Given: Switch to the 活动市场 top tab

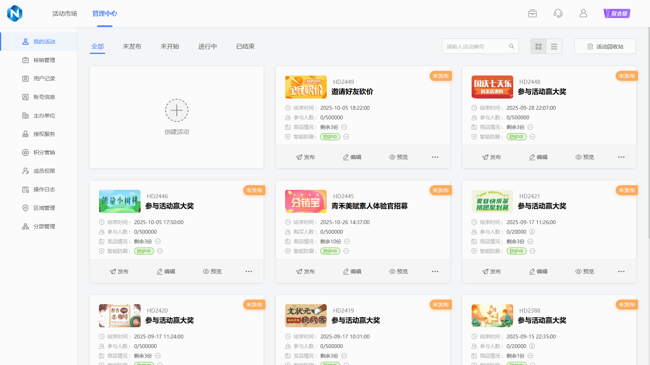Looking at the screenshot, I should click(x=65, y=13).
